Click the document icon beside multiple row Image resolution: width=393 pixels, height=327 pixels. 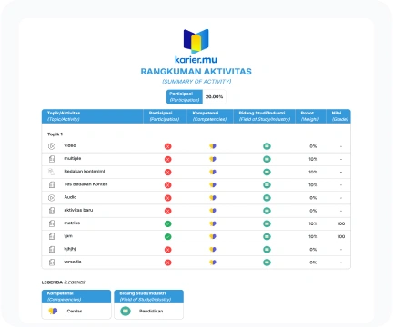pyautogui.click(x=52, y=159)
